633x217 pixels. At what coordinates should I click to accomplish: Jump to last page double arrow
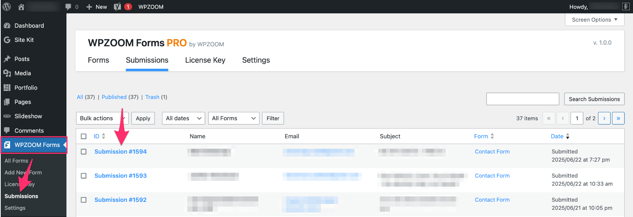point(618,118)
